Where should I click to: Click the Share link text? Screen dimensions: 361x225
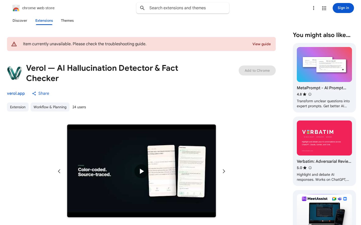point(44,93)
